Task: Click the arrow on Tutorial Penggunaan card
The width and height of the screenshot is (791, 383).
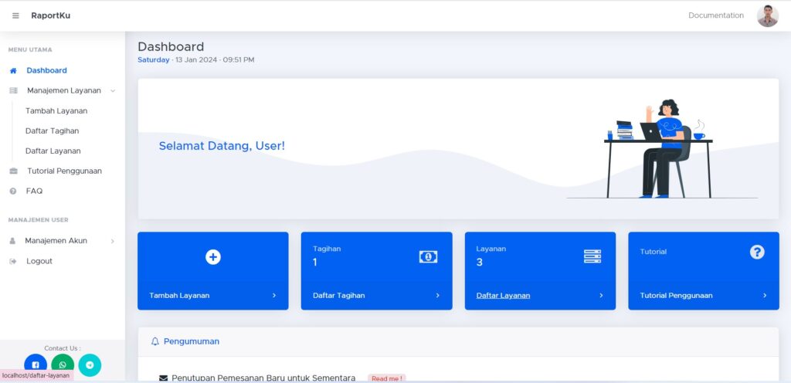Action: pos(765,296)
